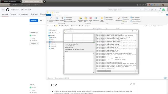Open the matbyte-com owner link
This screenshot has height=94, width=168.
tap(15, 10)
